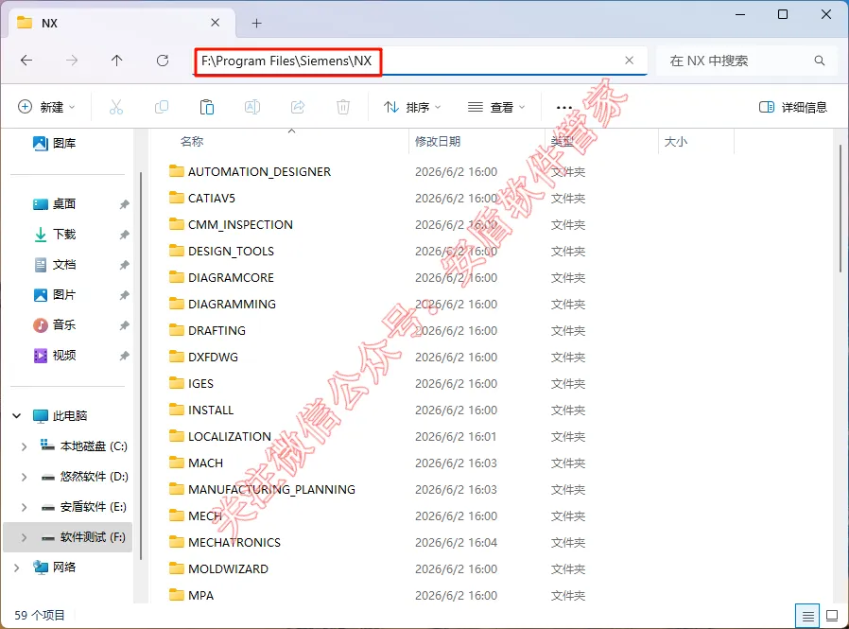
Task: Toggle the 详细信息 details pane
Action: [793, 107]
